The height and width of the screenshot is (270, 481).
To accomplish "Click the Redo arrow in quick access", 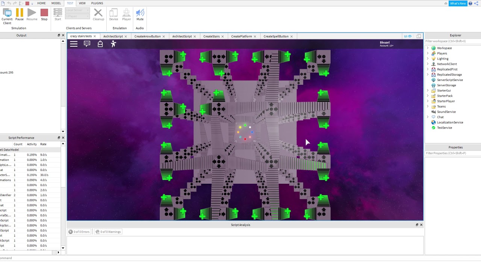I will (x=15, y=3).
